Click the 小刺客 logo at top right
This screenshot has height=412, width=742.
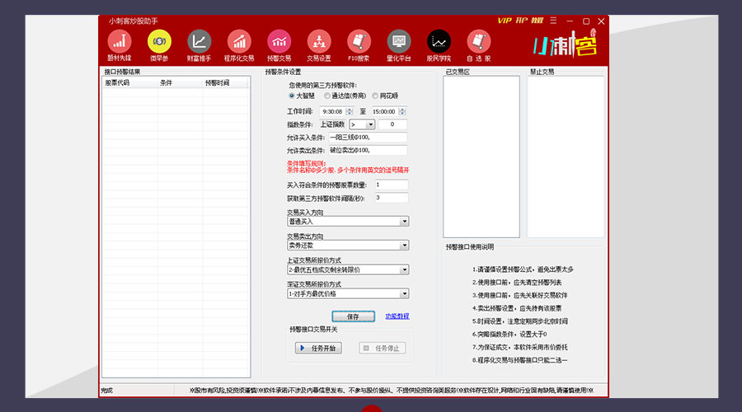click(x=565, y=44)
